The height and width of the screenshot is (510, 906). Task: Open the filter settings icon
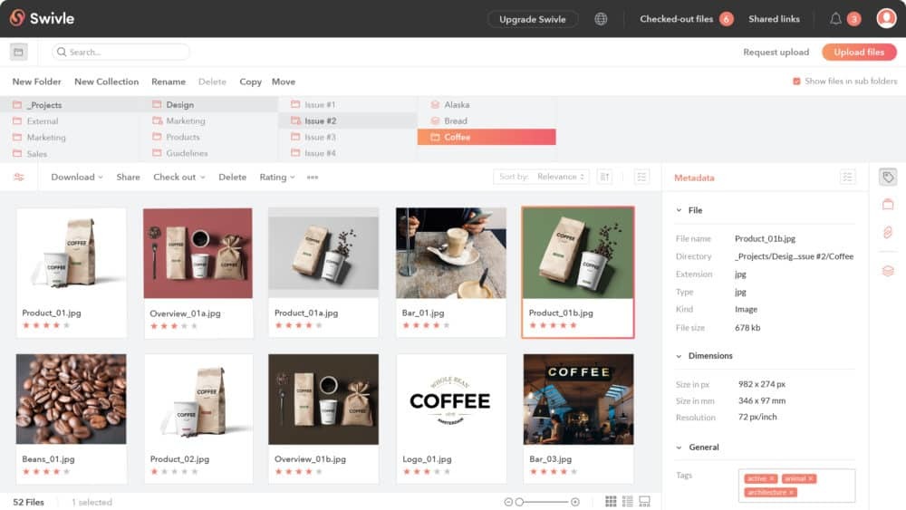19,178
